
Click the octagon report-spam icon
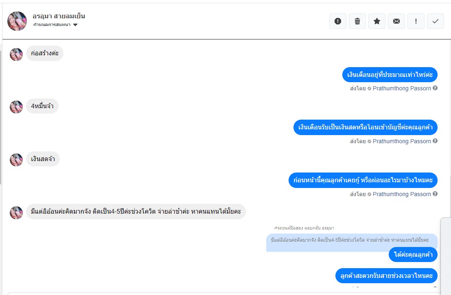point(338,21)
